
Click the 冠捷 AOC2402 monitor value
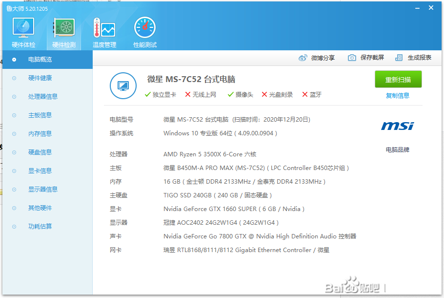(x=221, y=223)
